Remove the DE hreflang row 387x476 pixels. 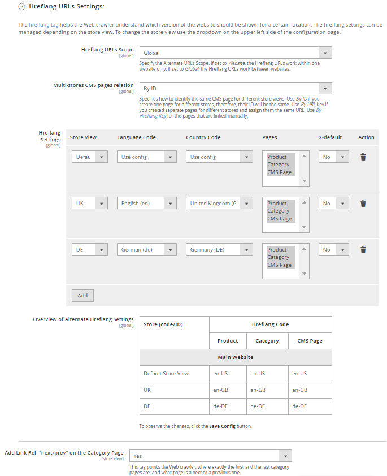[x=363, y=250]
